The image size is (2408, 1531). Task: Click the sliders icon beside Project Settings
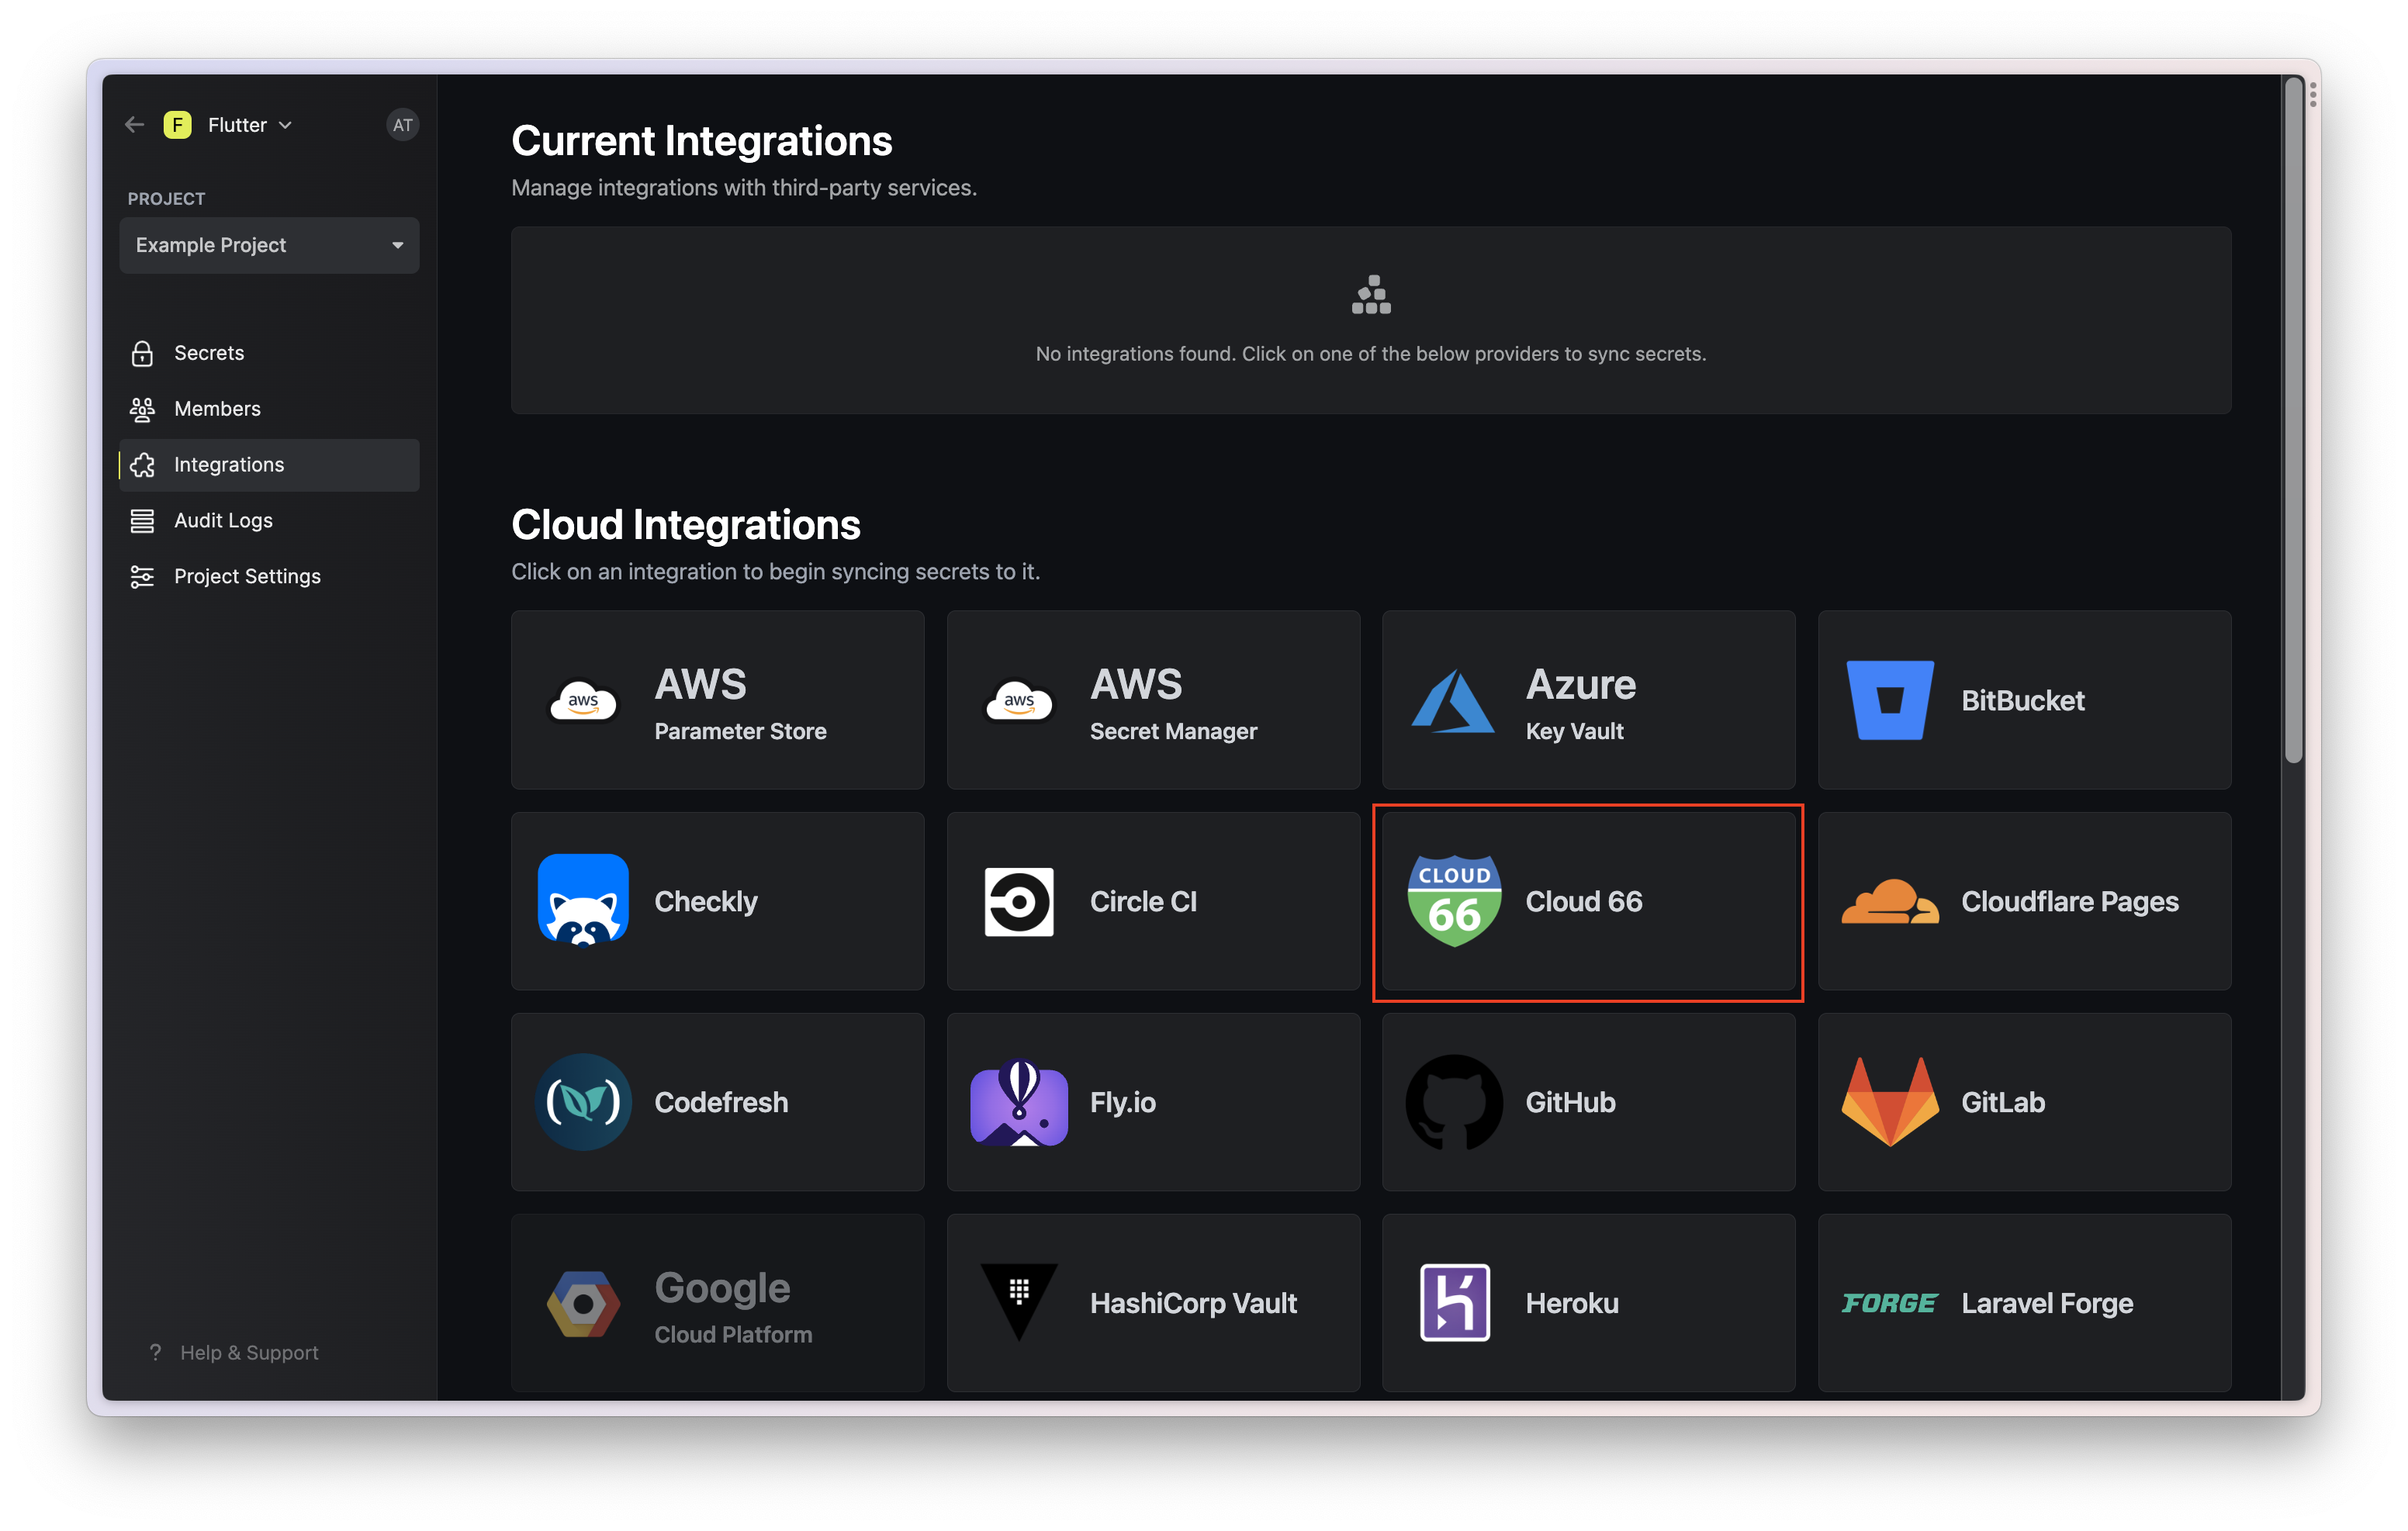pos(142,577)
